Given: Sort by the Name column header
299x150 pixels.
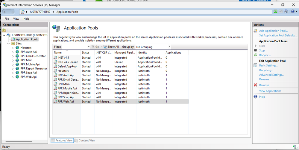Looking at the screenshot, I should [66, 52].
